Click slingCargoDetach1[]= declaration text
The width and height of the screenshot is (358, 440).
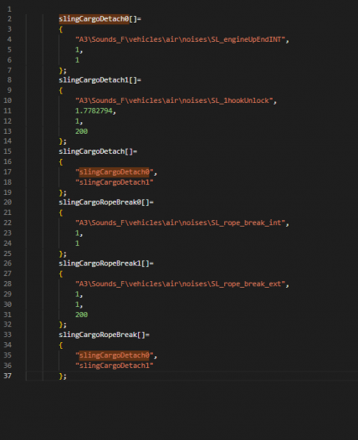pyautogui.click(x=100, y=80)
